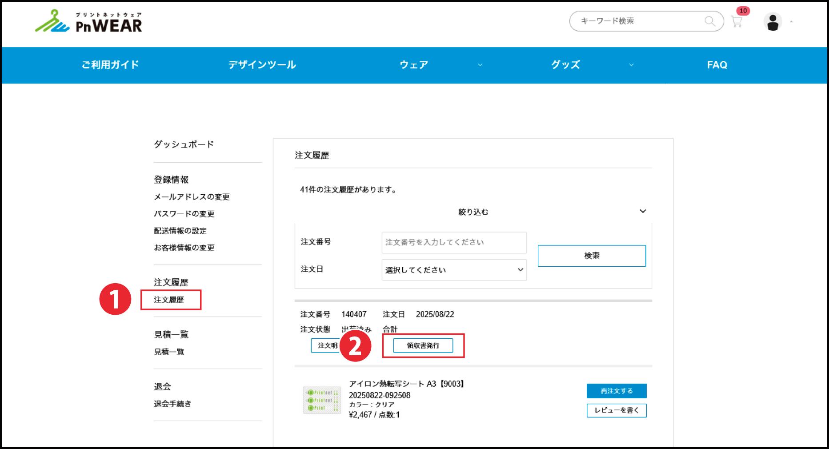Open the shopping cart with 10 items
Screen dimensions: 829x449
point(737,21)
